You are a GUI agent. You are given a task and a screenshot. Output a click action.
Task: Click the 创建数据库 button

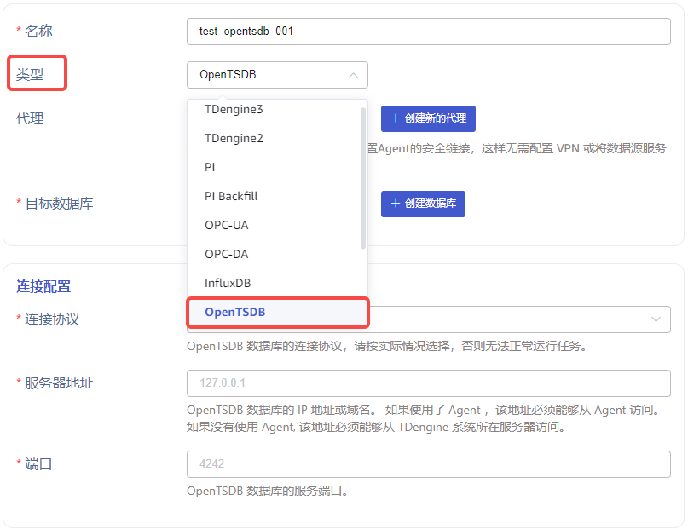(x=423, y=204)
